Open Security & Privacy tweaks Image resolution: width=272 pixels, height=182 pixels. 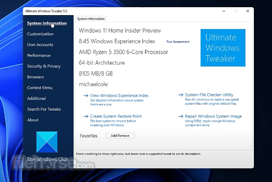(44, 66)
